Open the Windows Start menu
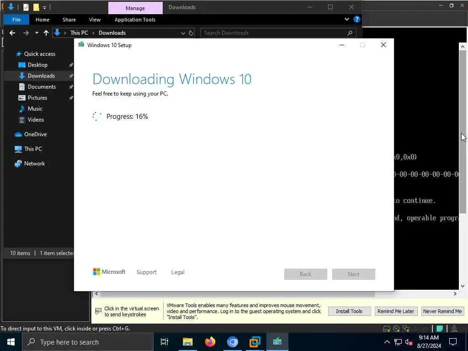The height and width of the screenshot is (351, 468). pos(11,342)
